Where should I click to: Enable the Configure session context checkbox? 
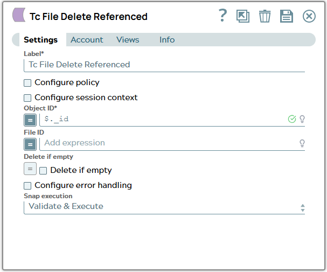tap(27, 97)
